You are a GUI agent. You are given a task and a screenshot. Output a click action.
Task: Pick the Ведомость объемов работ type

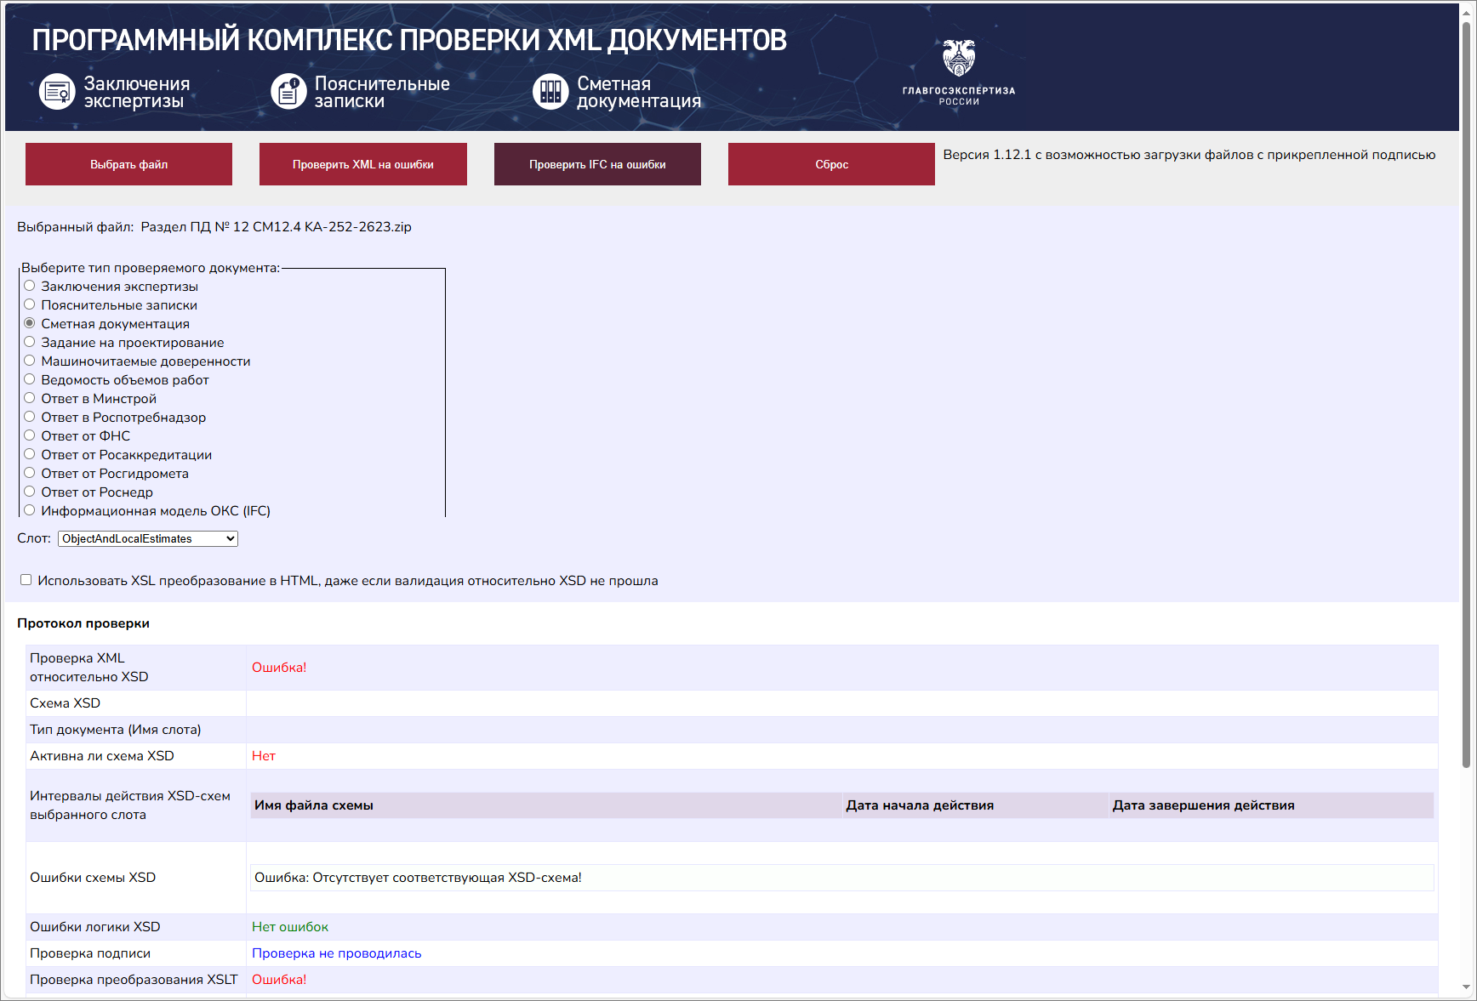coord(30,378)
